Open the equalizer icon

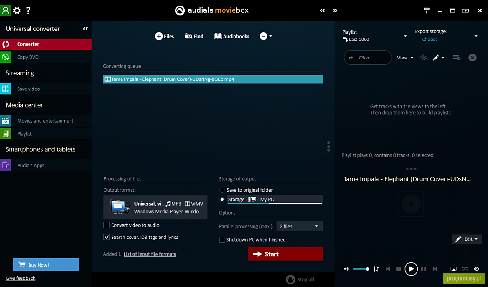[x=376, y=269]
